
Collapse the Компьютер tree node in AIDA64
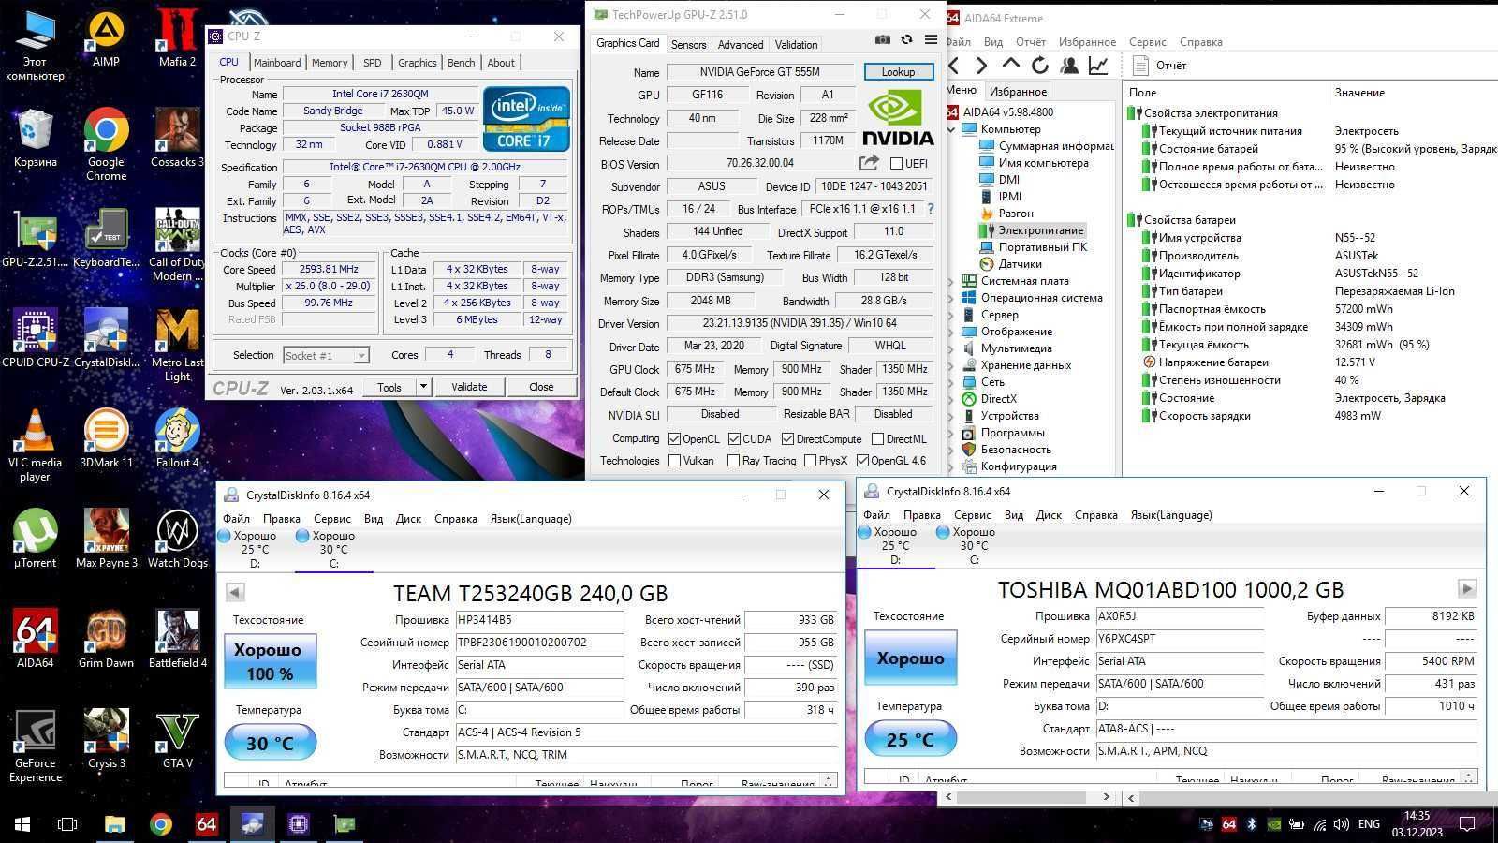(952, 129)
